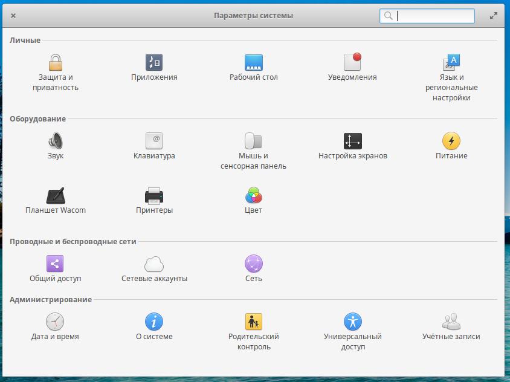Open Мышь и сенсорная панель
The image size is (510, 382).
254,141
